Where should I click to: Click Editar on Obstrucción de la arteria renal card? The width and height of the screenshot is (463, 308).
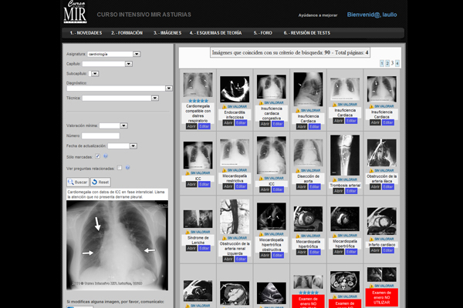coord(241,259)
